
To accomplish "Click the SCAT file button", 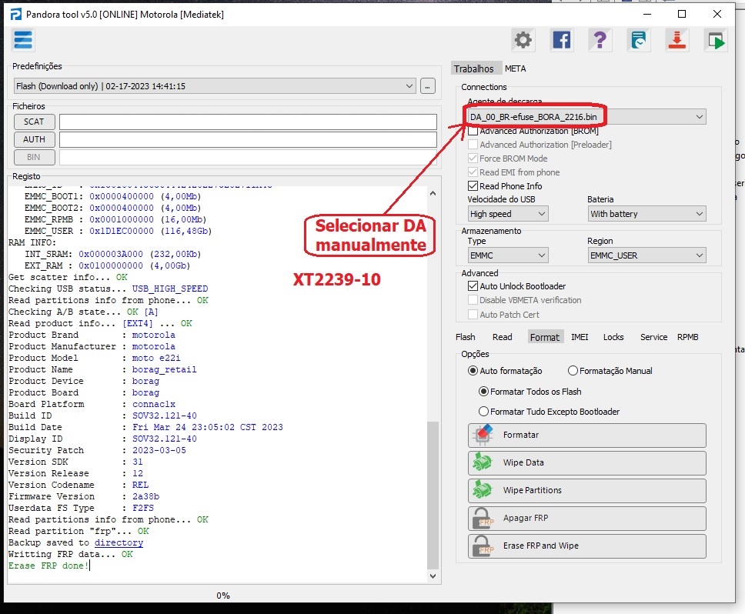I will [x=34, y=122].
